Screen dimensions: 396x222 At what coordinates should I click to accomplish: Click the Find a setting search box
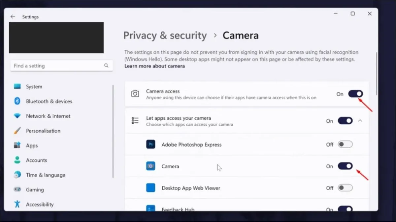coord(58,66)
